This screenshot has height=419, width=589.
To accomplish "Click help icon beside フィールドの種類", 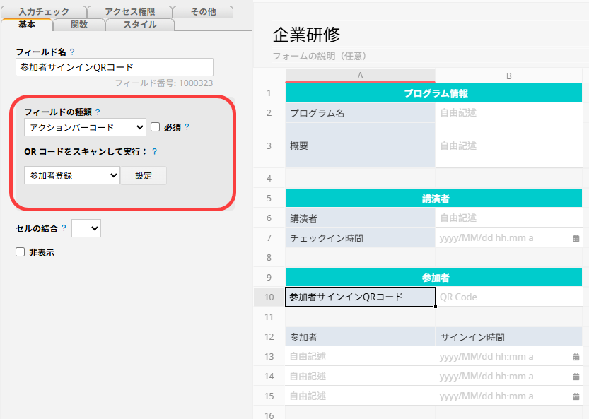I will [98, 112].
